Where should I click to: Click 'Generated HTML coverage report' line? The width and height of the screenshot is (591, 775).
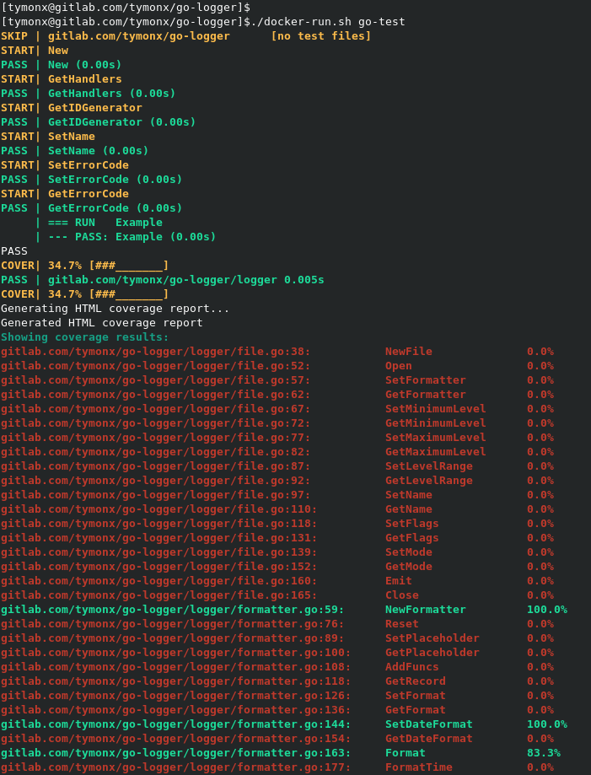[102, 323]
